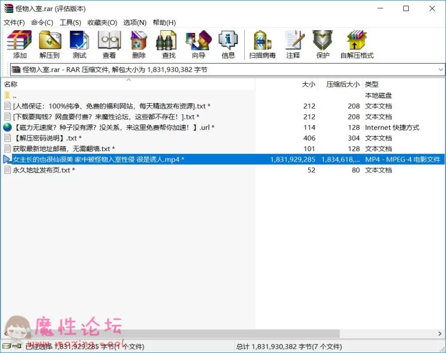Open the Wizard (向导) tool
This screenshot has width=446, height=353.
tap(198, 40)
